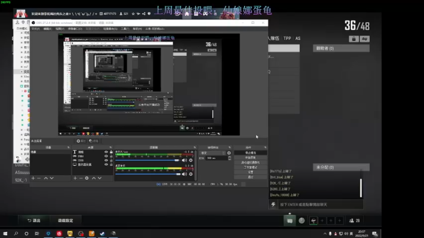Move the scene up in scenes panel

click(x=46, y=178)
